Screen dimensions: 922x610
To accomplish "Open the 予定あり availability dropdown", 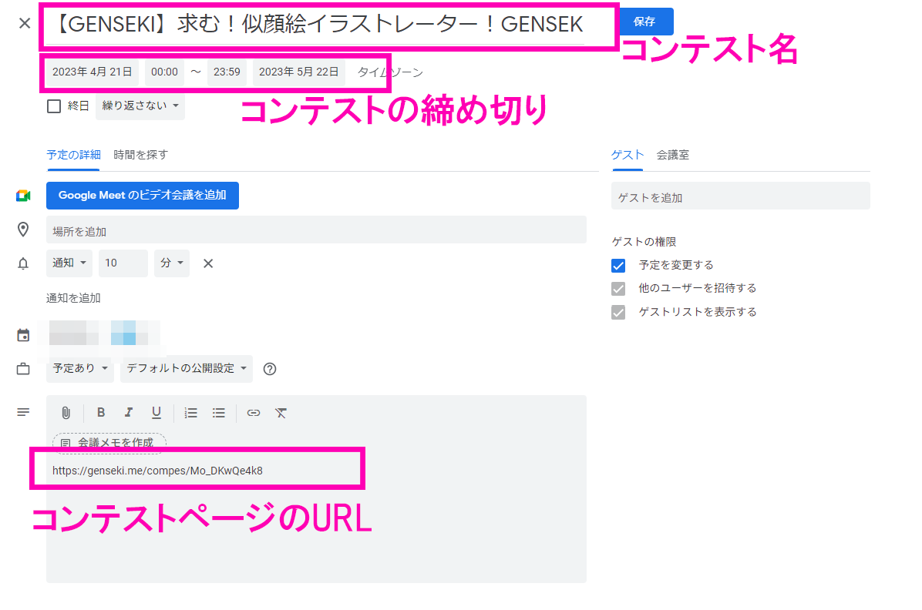I will coord(80,368).
